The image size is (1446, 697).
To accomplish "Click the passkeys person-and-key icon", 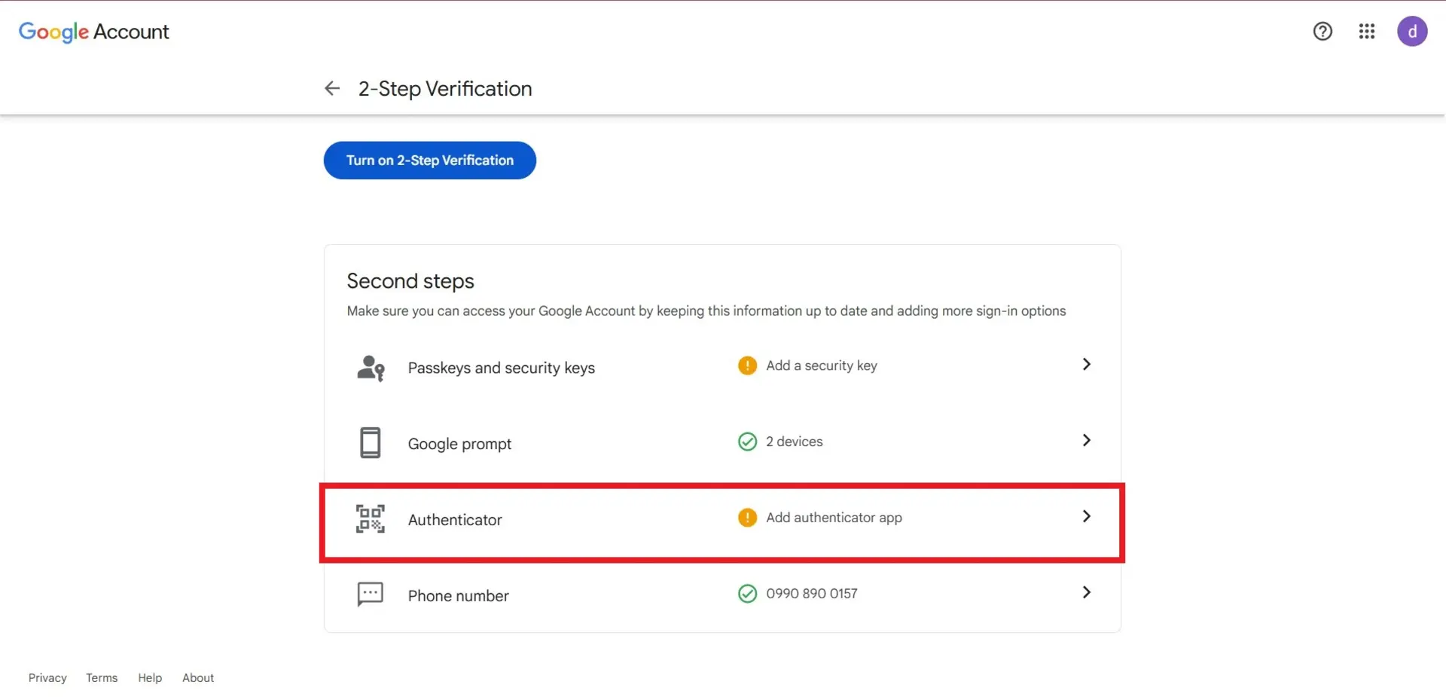I will pyautogui.click(x=371, y=368).
